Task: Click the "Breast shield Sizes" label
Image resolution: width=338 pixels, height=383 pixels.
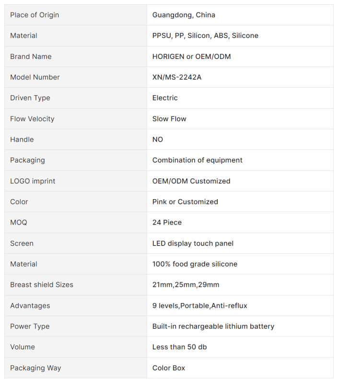Action: point(42,284)
